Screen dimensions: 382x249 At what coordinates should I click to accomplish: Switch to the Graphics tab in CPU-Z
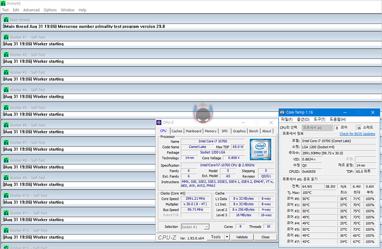click(239, 131)
